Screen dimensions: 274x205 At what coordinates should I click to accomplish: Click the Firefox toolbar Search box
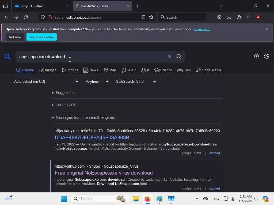pos(182,17)
